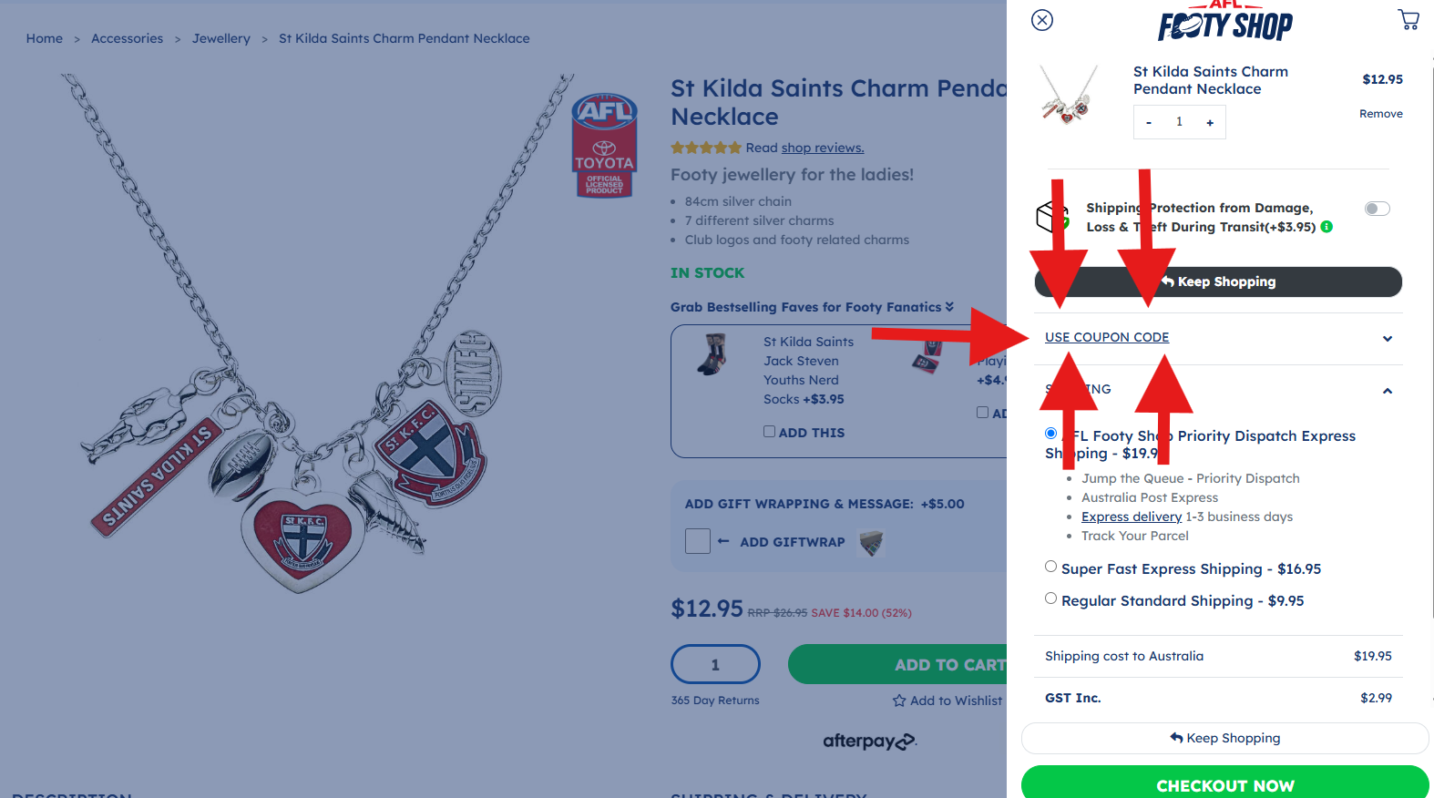Select Regular Standard Shipping option
Screen dimensions: 1434x798
(1050, 598)
